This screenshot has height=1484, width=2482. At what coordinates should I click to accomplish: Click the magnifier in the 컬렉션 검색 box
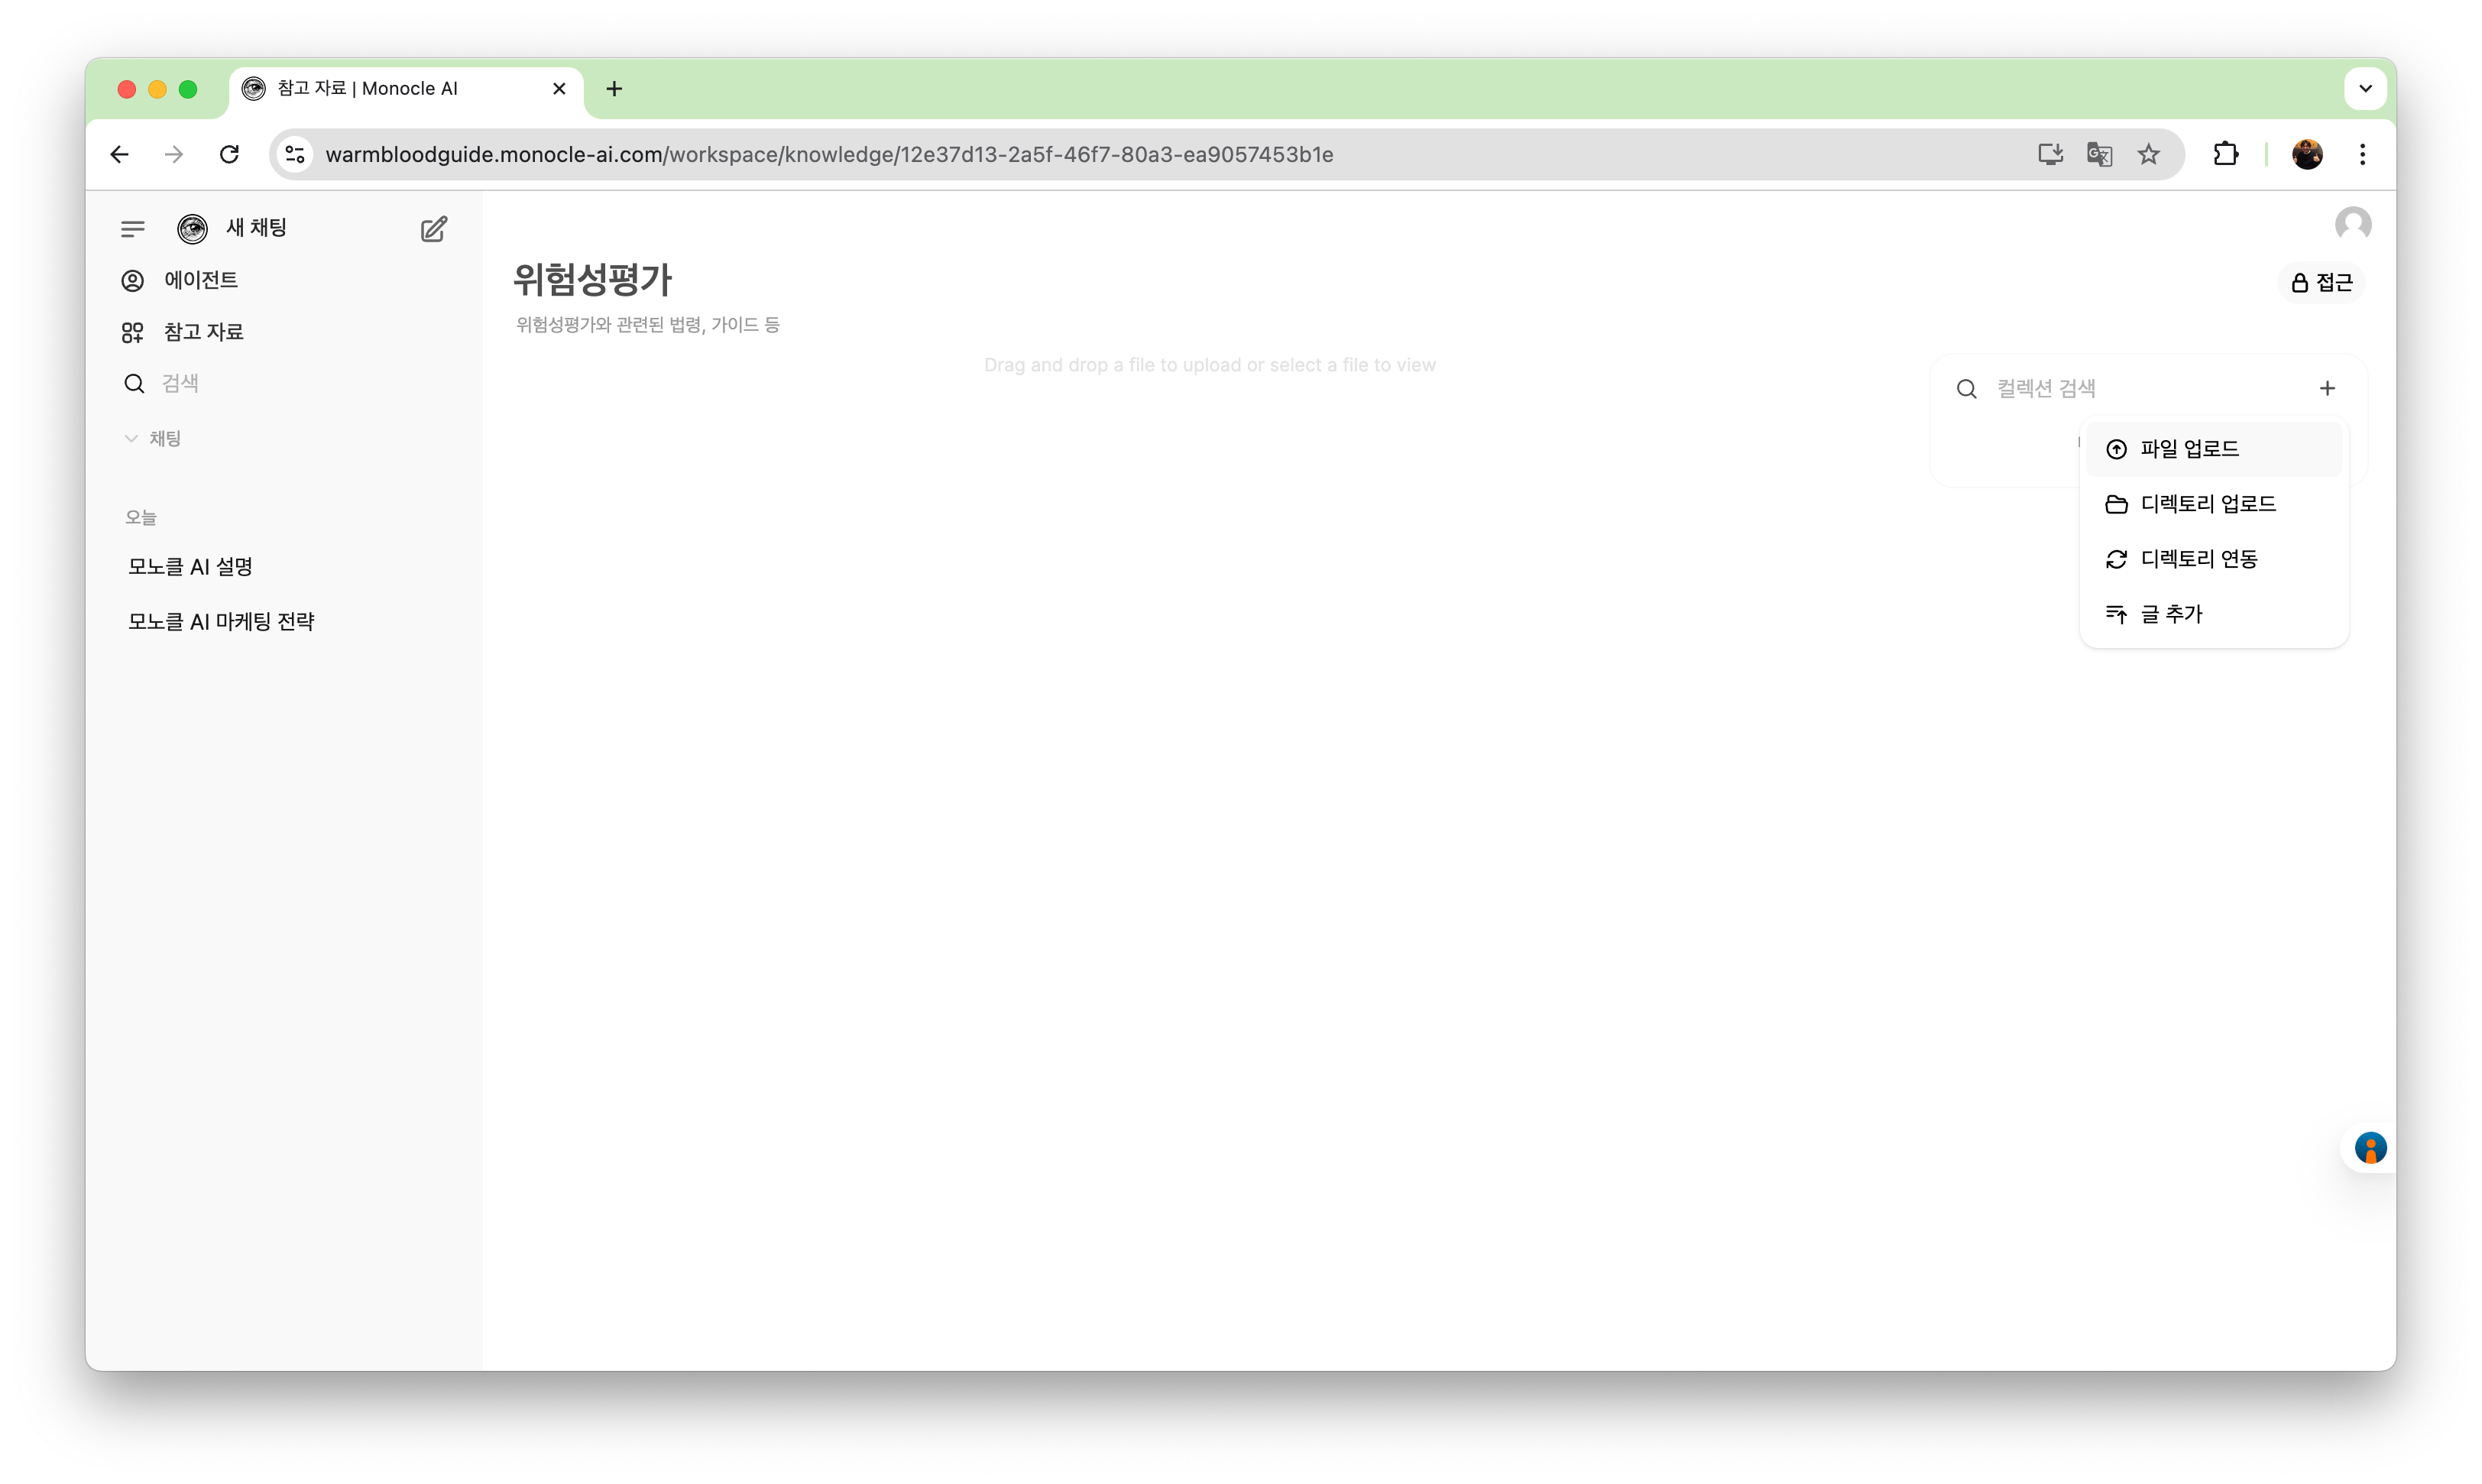pyautogui.click(x=1966, y=388)
